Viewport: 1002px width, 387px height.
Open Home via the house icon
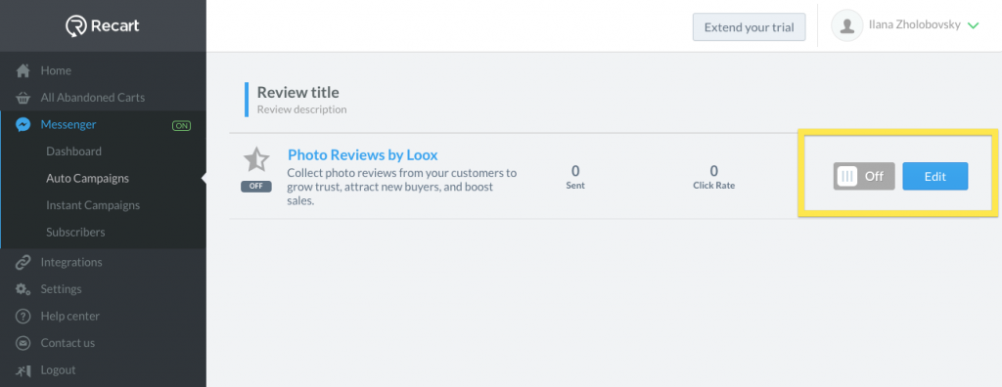click(23, 70)
